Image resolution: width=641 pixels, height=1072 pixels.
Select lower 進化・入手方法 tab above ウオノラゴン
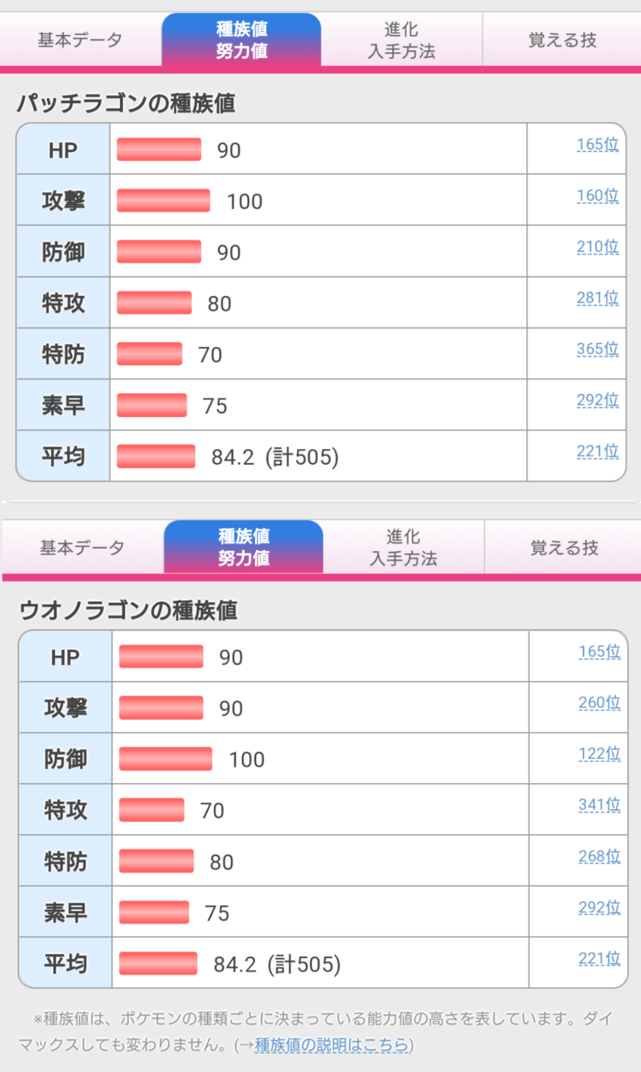pyautogui.click(x=404, y=547)
